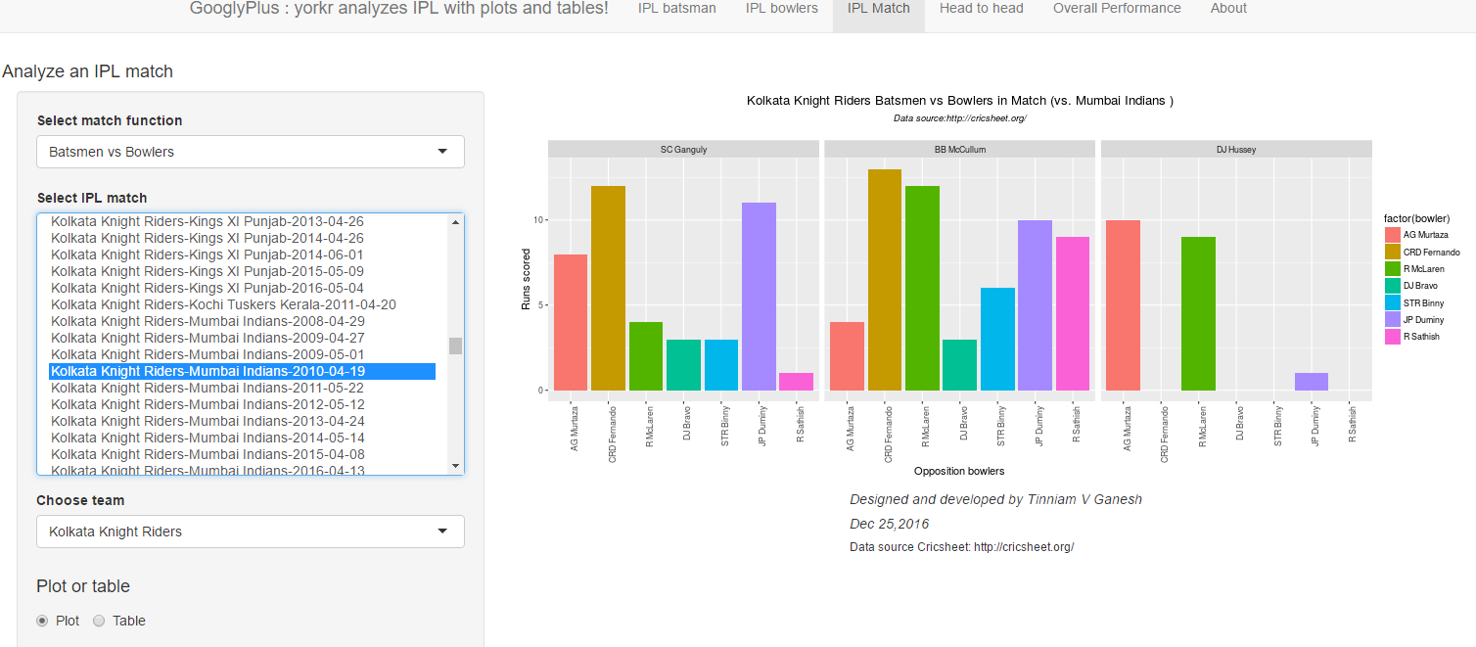The width and height of the screenshot is (1476, 647).
Task: Click the R McLaren legend color swatch
Action: tap(1393, 269)
